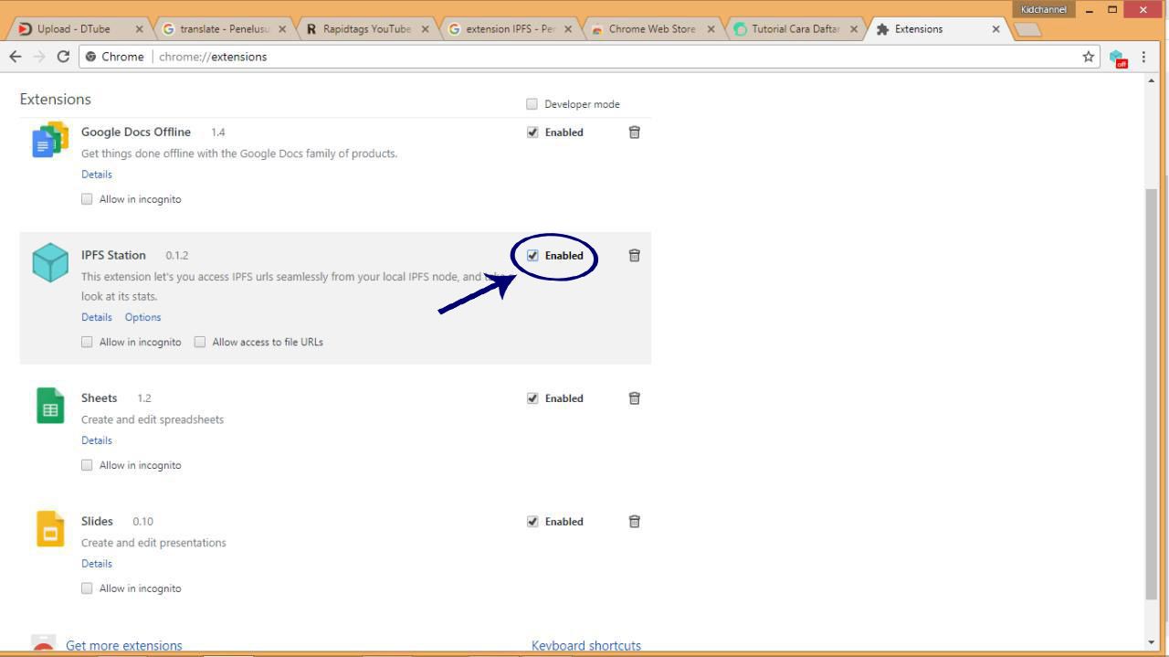Remove Google Docs Offline via trash icon
Viewport: 1169px width, 657px height.
pyautogui.click(x=635, y=132)
